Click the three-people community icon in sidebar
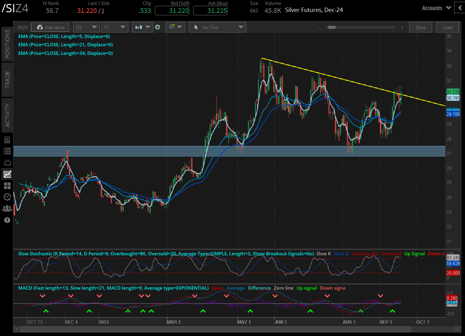 tap(7, 208)
